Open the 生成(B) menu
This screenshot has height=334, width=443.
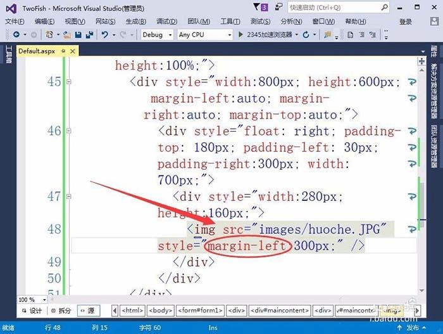tap(136, 21)
